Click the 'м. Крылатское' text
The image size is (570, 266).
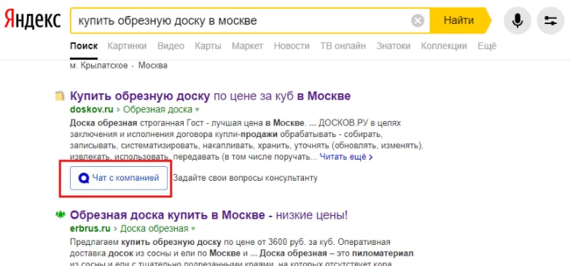point(98,66)
